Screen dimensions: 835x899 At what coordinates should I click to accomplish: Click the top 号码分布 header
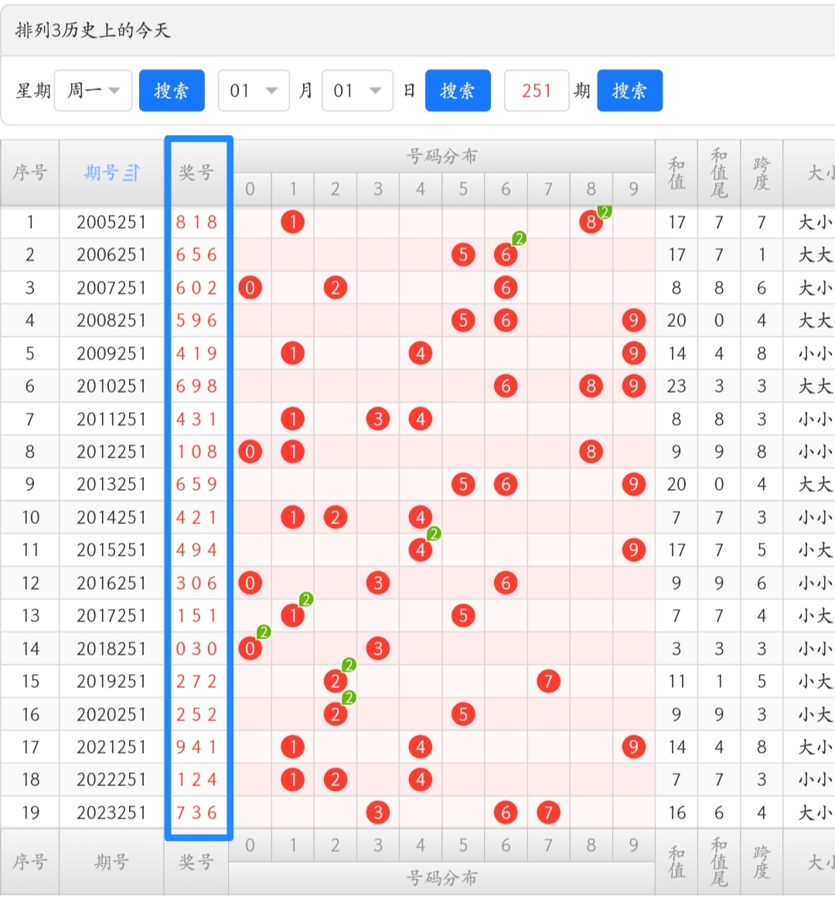(441, 156)
